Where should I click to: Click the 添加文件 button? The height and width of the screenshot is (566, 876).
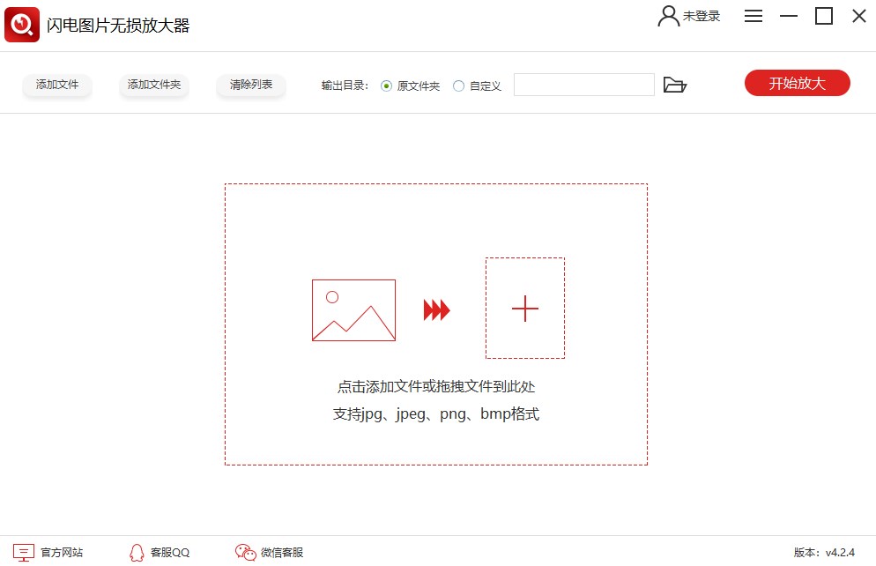pyautogui.click(x=56, y=85)
